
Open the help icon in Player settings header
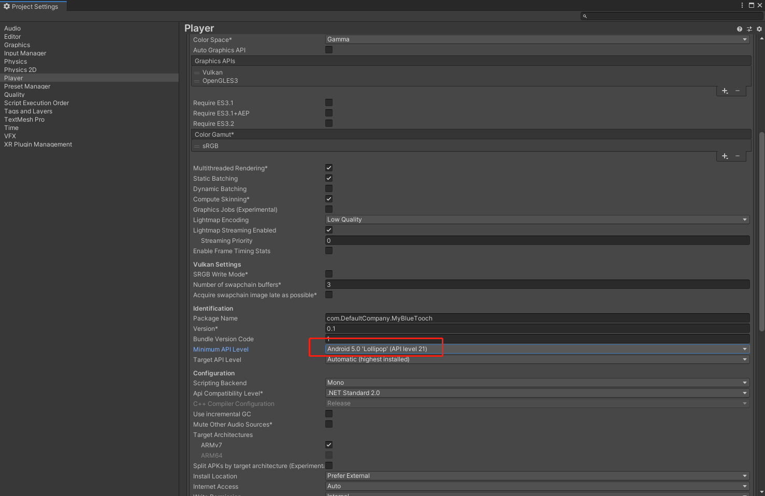point(739,29)
